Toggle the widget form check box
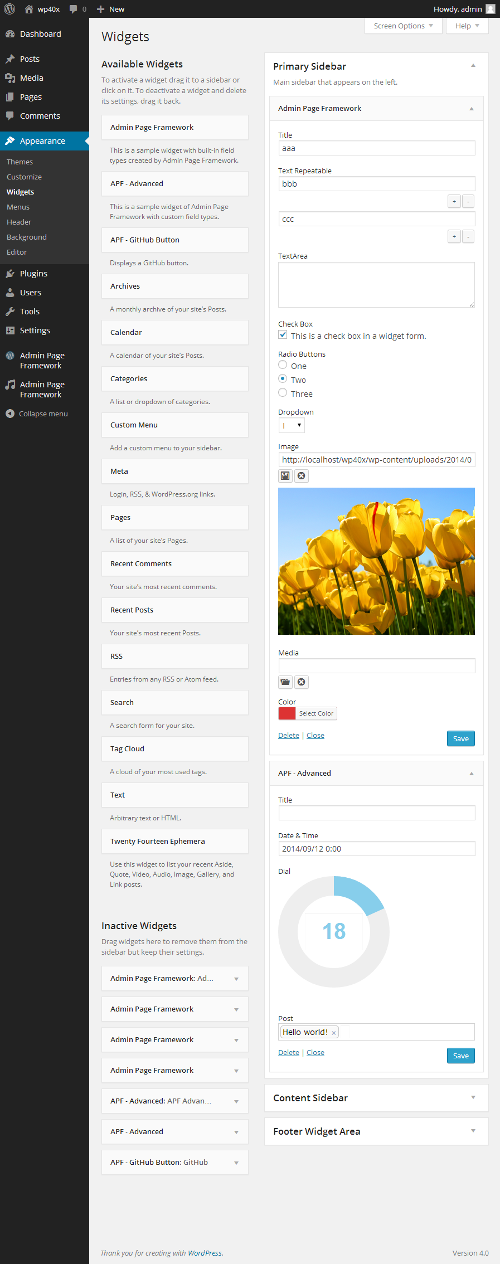This screenshot has width=500, height=1264. tap(283, 335)
